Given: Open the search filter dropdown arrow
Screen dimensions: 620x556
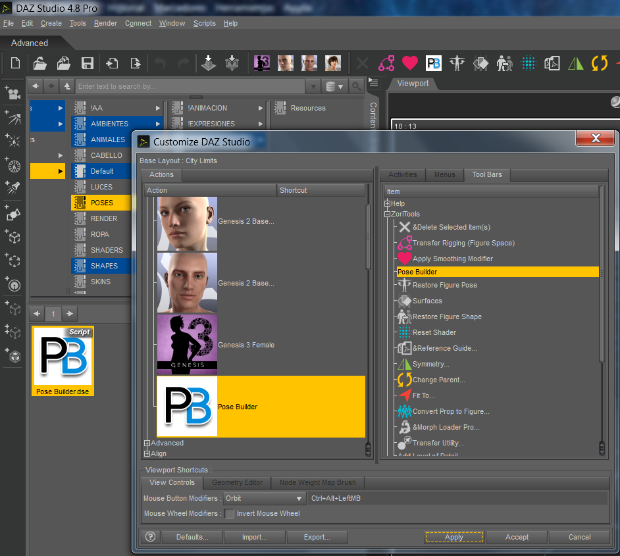Looking at the screenshot, I should pos(313,86).
